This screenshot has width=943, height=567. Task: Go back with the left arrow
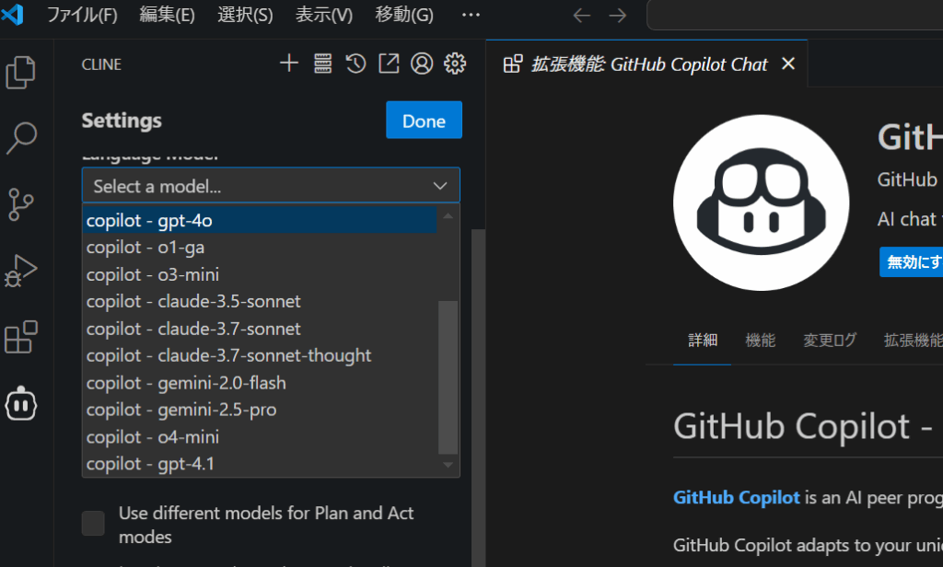tap(582, 15)
